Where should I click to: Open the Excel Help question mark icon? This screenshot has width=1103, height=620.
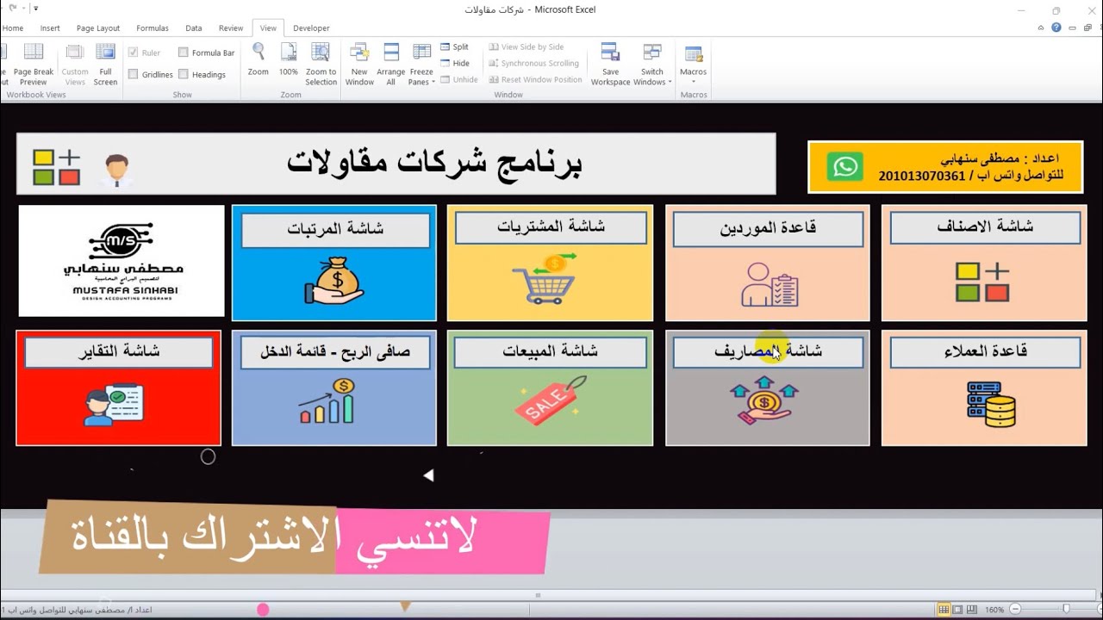[x=1056, y=28]
